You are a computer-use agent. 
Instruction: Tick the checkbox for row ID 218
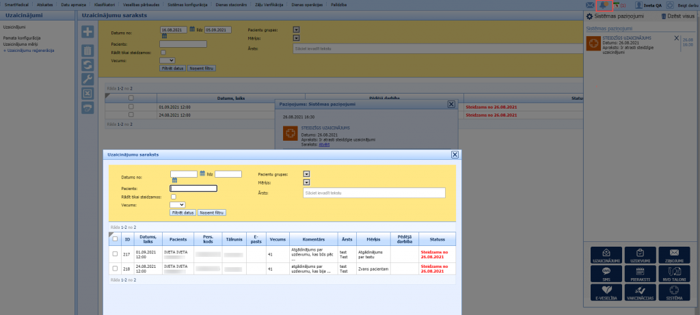click(115, 269)
